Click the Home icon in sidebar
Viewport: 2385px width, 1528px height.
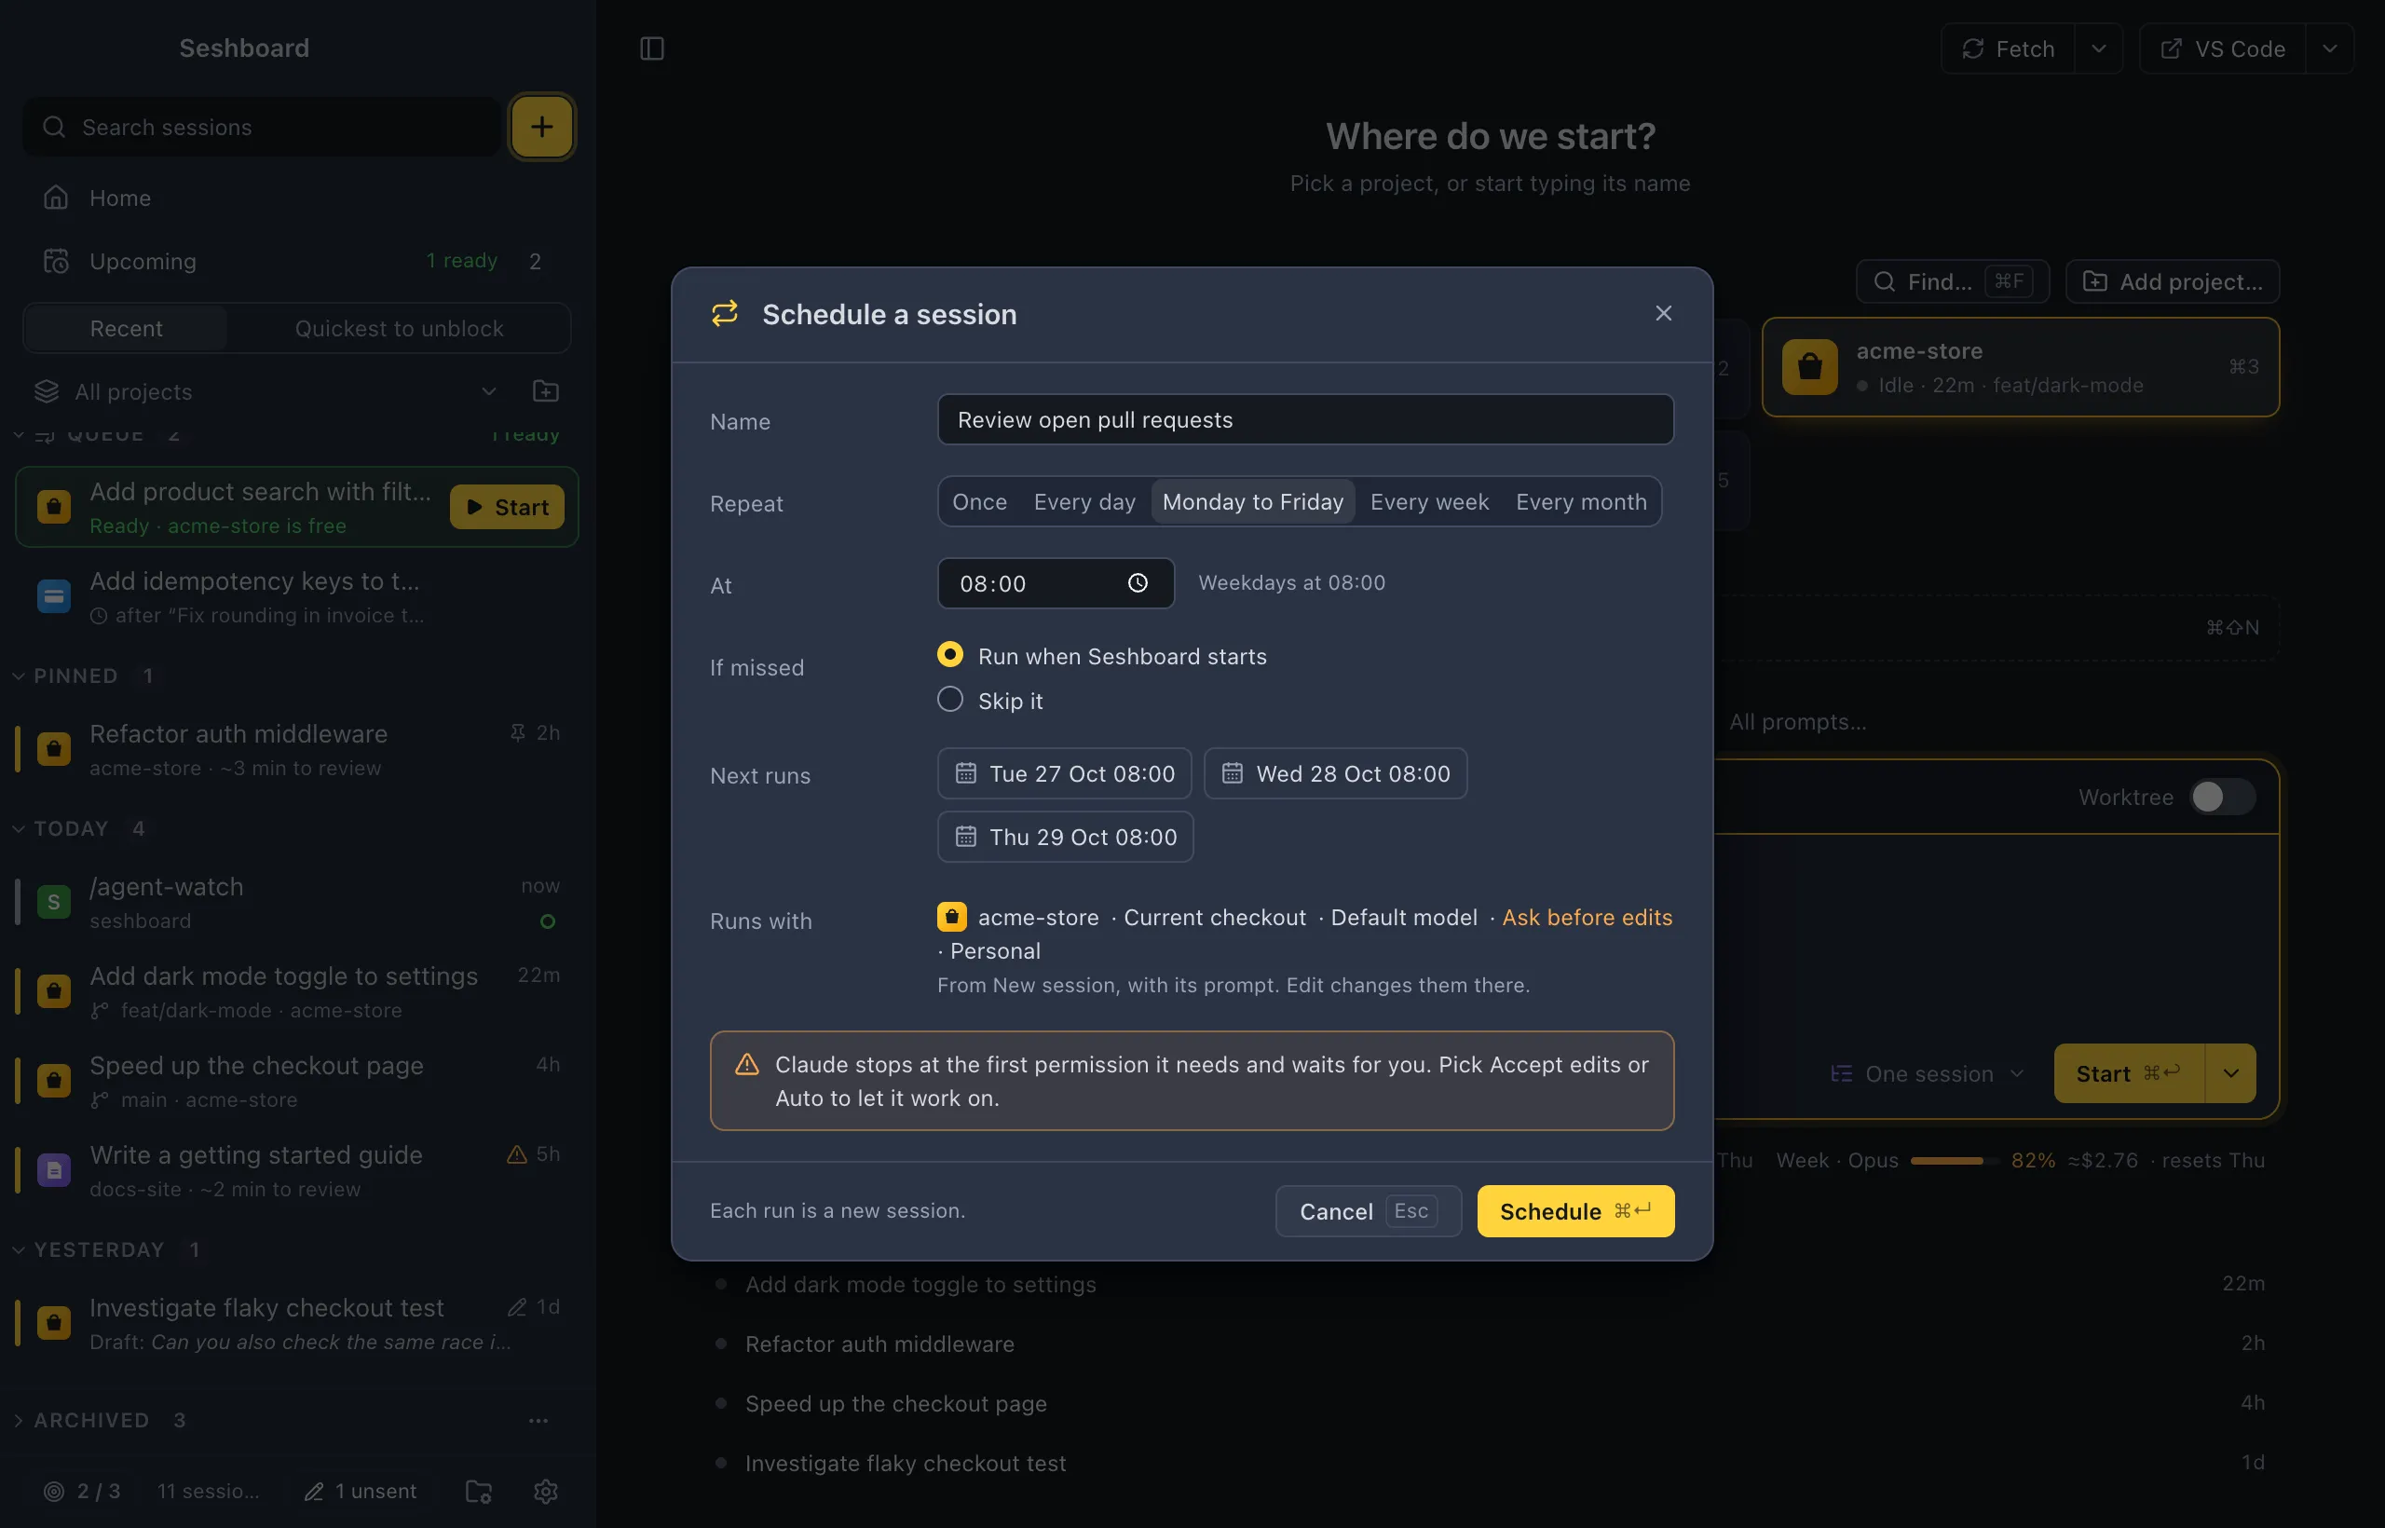(x=56, y=198)
